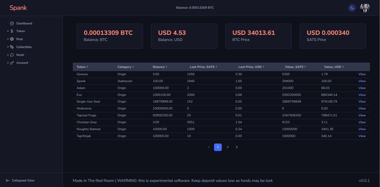
Task: Expand the Pool menu arrow
Action: click(x=8, y=39)
